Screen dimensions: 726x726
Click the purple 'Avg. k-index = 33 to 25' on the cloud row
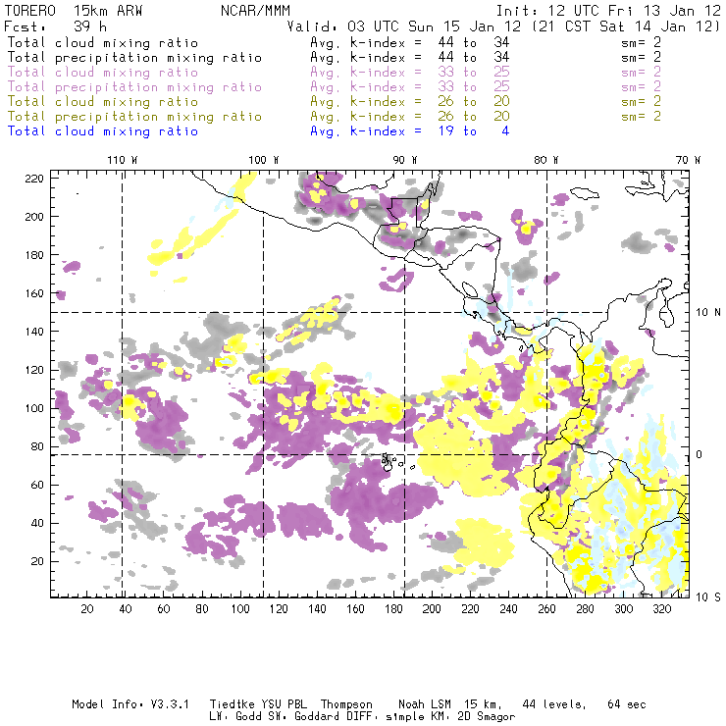tap(410, 73)
